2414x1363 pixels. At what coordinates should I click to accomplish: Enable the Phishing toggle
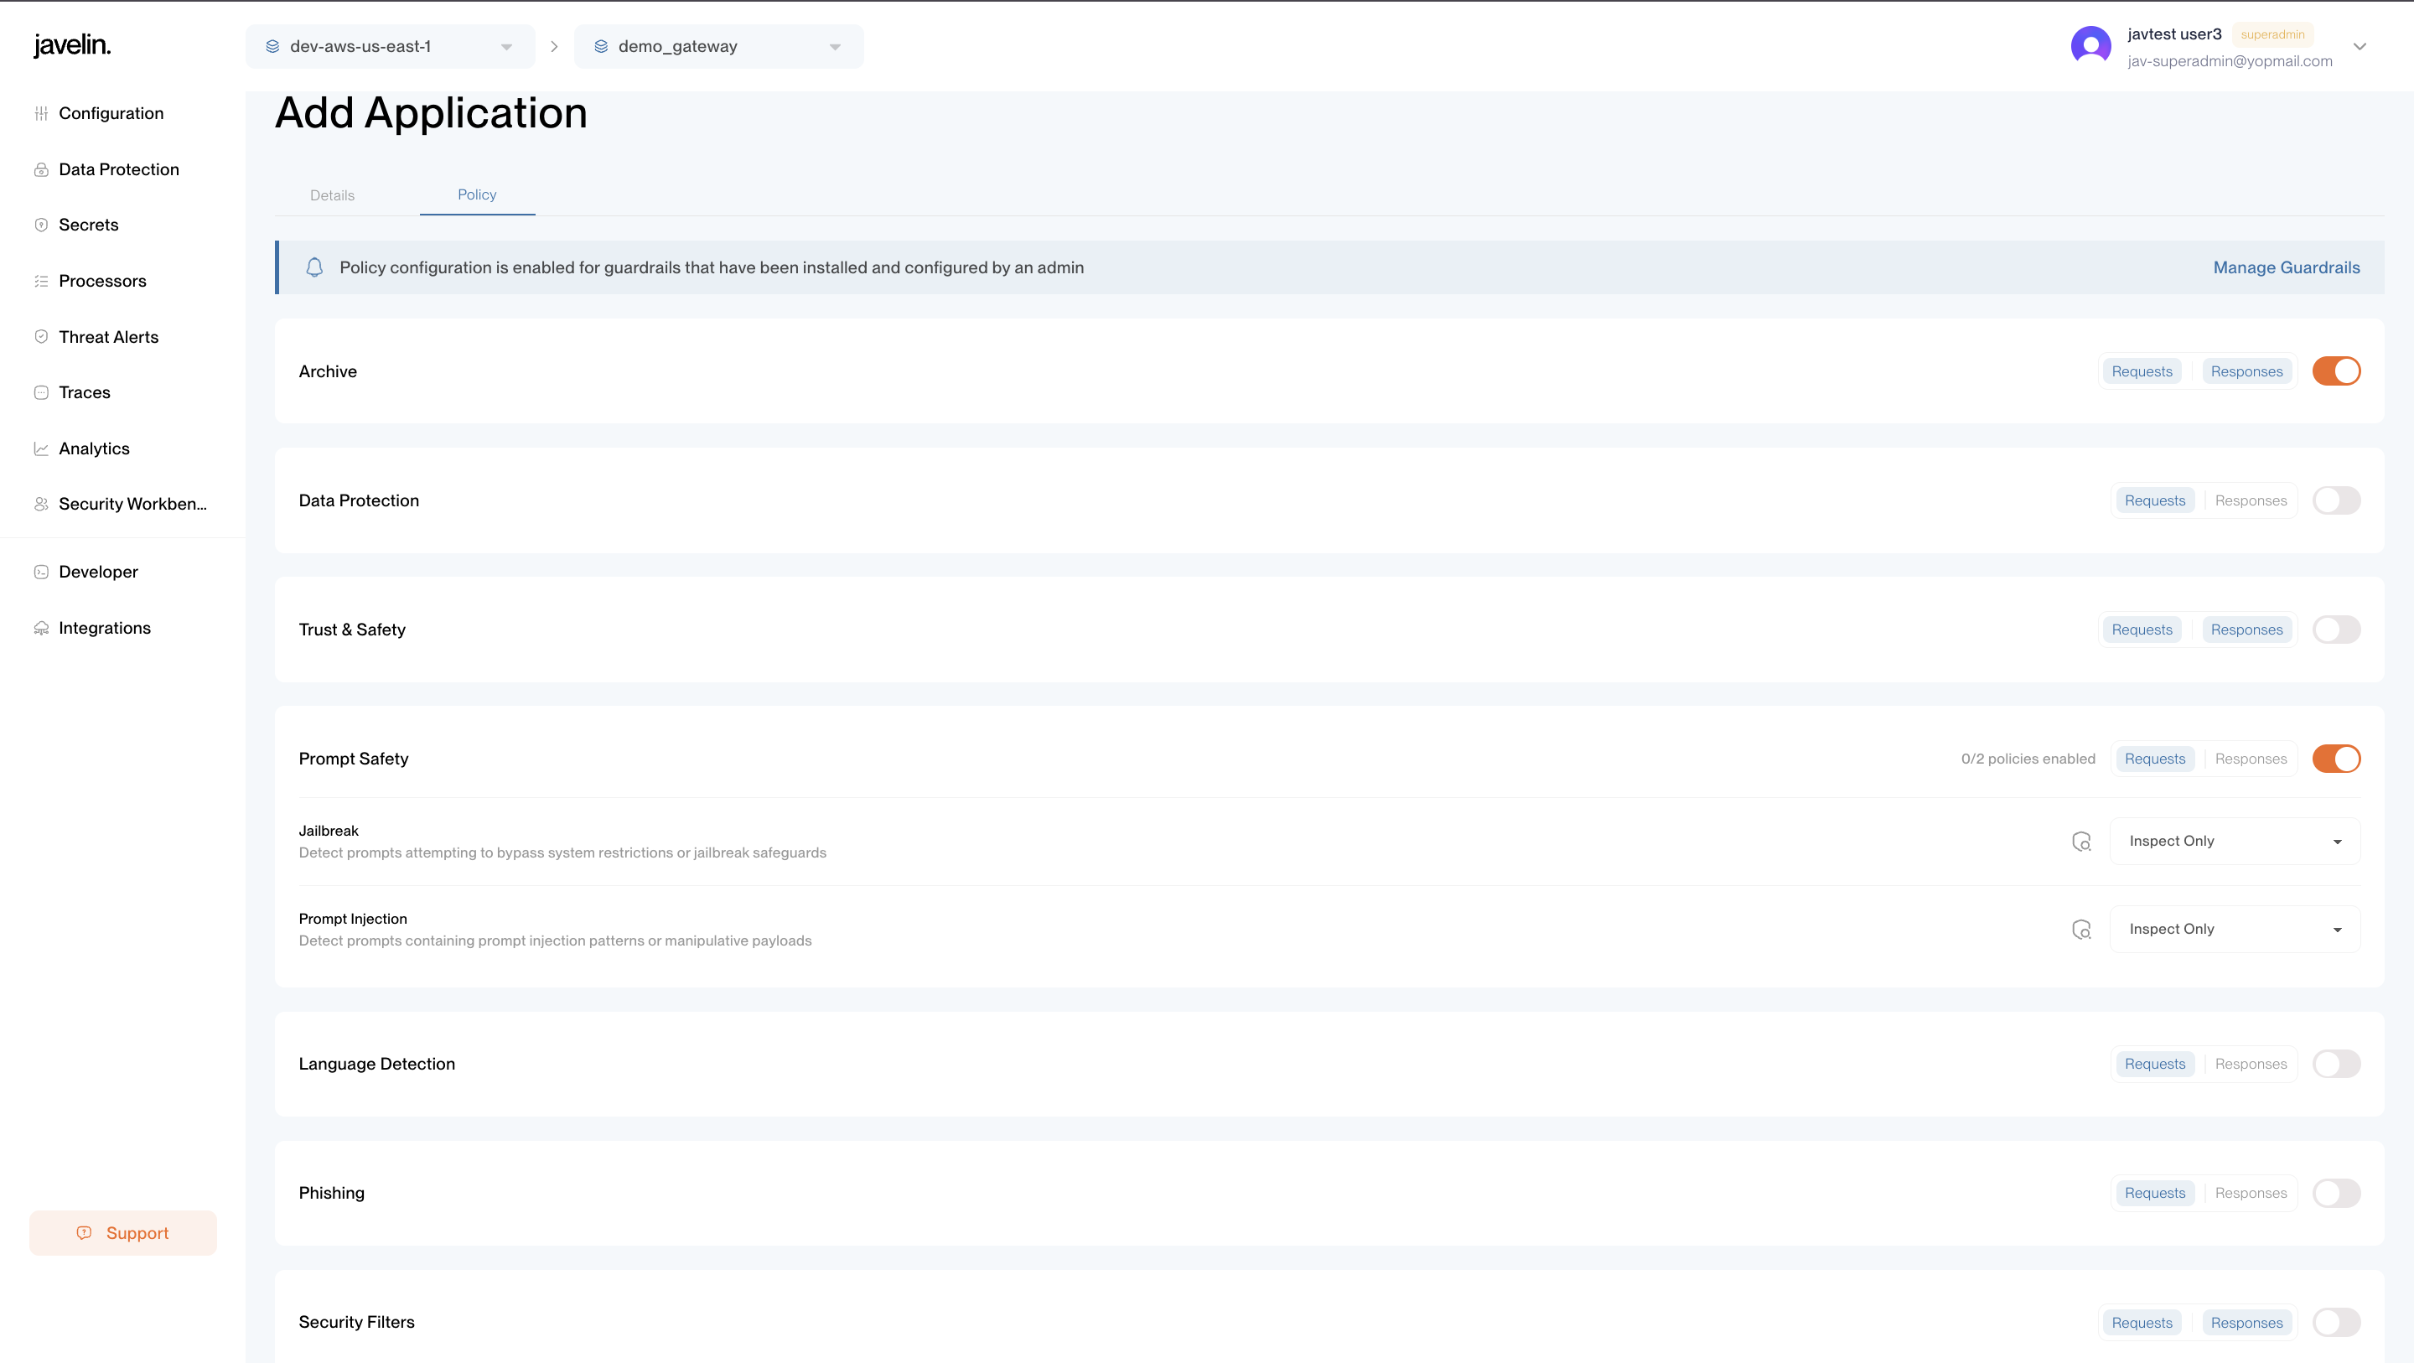(x=2336, y=1194)
